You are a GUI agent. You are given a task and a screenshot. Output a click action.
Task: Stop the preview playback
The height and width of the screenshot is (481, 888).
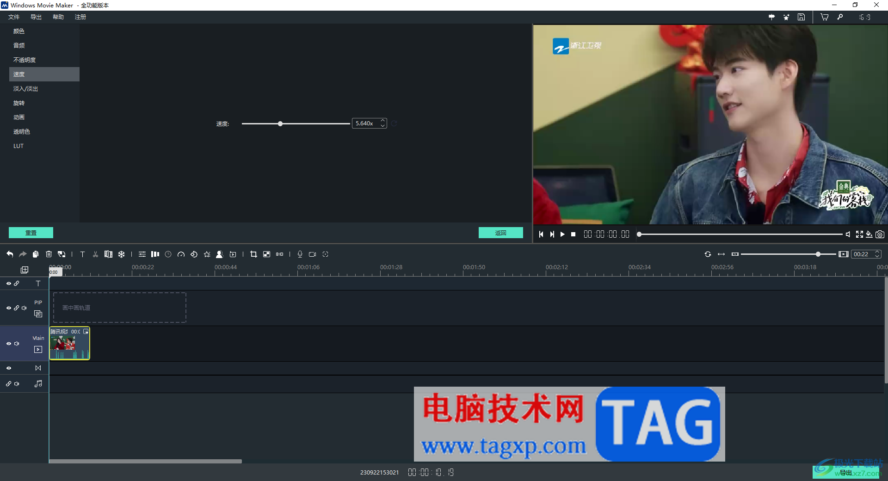coord(573,234)
